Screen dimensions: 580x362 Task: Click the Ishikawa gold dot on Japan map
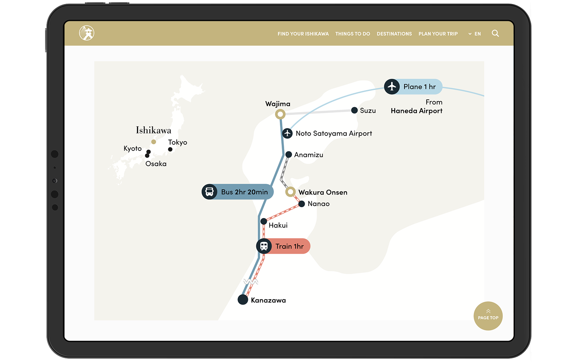(x=154, y=142)
